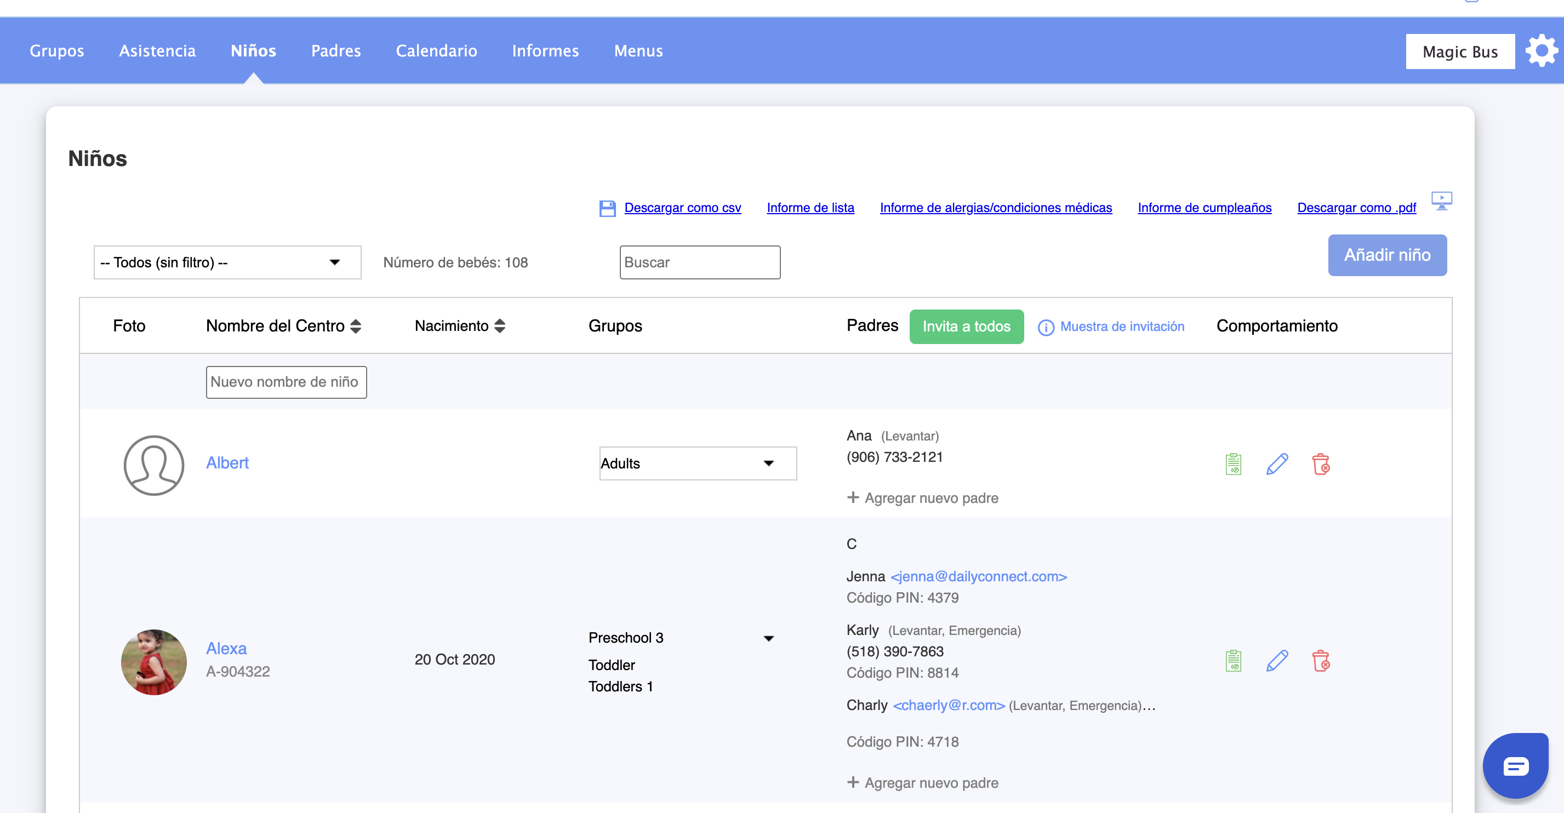1564x813 pixels.
Task: Click the Buscar search field
Action: click(699, 262)
